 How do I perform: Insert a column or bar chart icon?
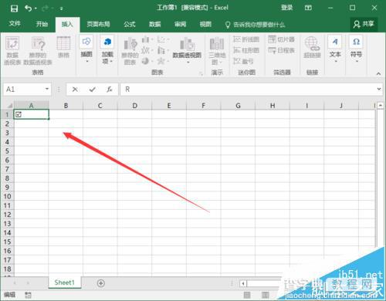147,39
